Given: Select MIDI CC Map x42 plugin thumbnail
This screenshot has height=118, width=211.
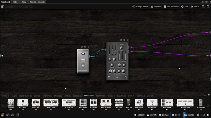Looking at the screenshot, I should (x=36, y=103).
